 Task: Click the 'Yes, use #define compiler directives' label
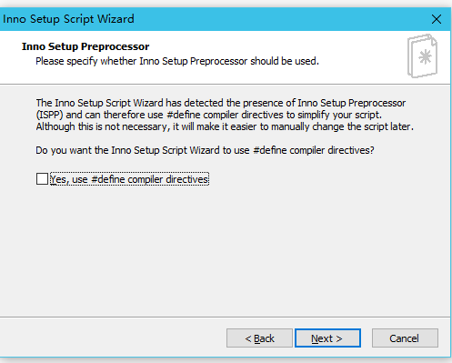coord(129,179)
